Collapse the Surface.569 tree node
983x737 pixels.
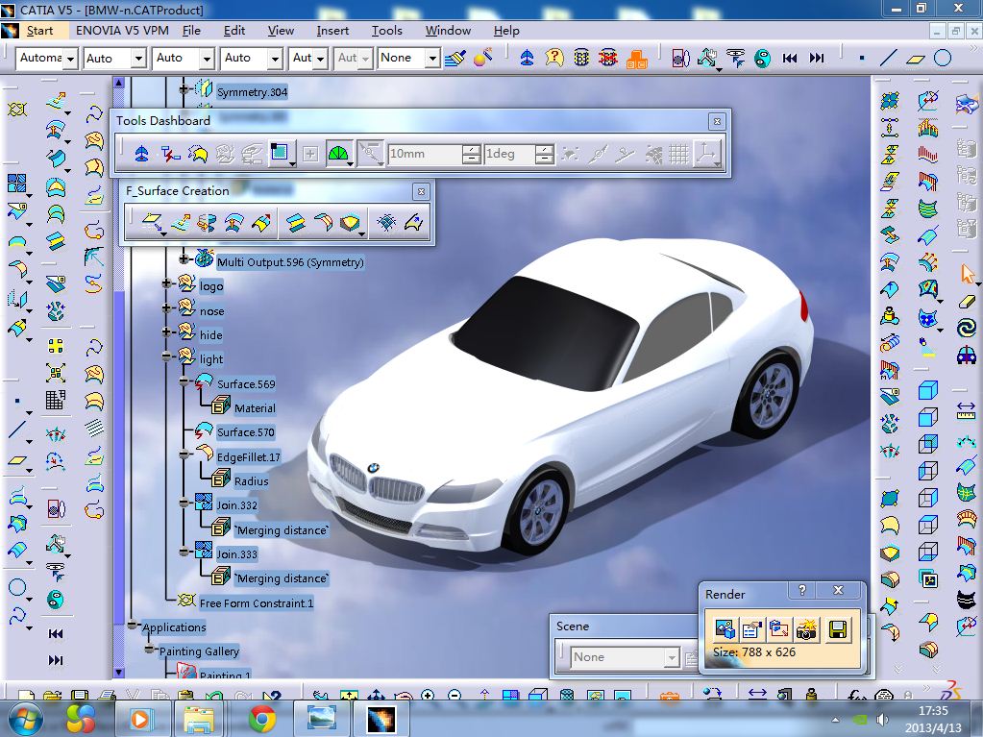(x=184, y=381)
